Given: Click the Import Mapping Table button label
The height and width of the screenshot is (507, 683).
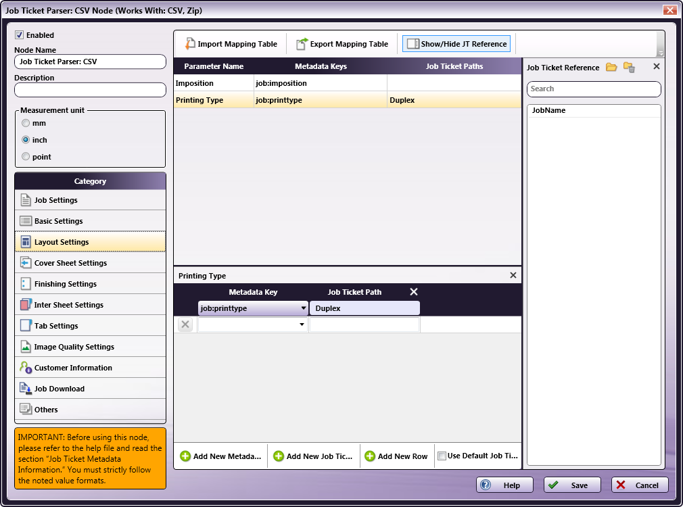Looking at the screenshot, I should coord(237,44).
